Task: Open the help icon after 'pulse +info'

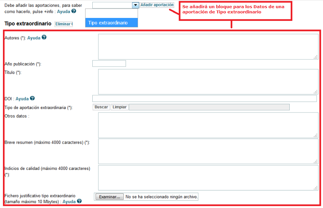Action: coord(74,11)
